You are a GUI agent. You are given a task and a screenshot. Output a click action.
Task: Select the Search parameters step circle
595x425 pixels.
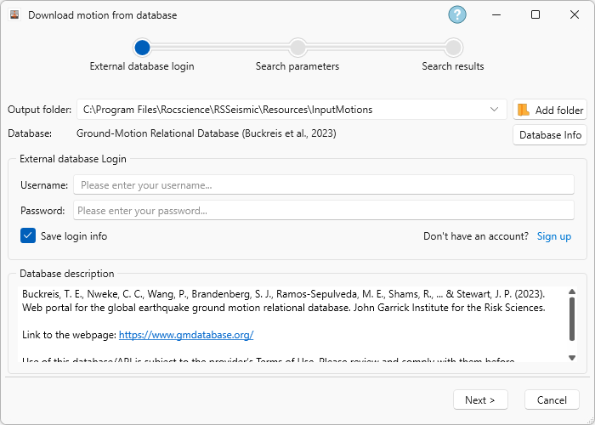297,48
